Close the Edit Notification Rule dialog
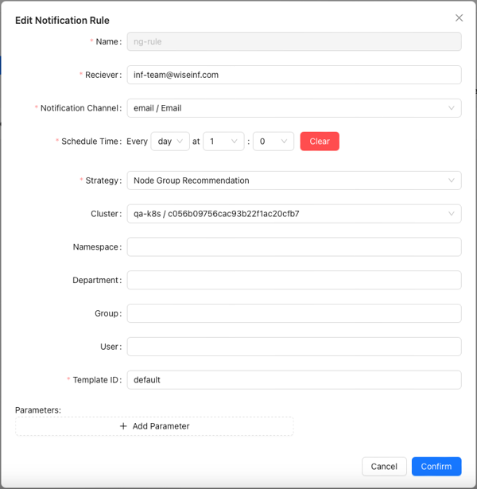The width and height of the screenshot is (477, 489). [x=459, y=18]
